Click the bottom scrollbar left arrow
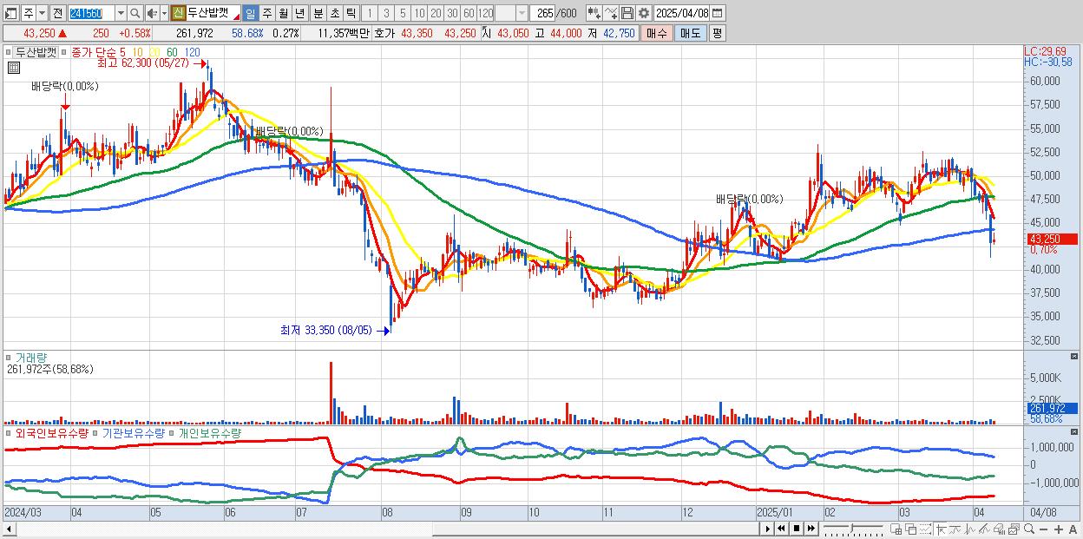This screenshot has width=1083, height=539. [x=10, y=529]
